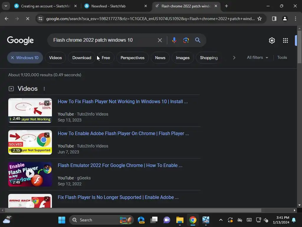
Task: Bookmark this page with the star icon
Action: [x=260, y=19]
